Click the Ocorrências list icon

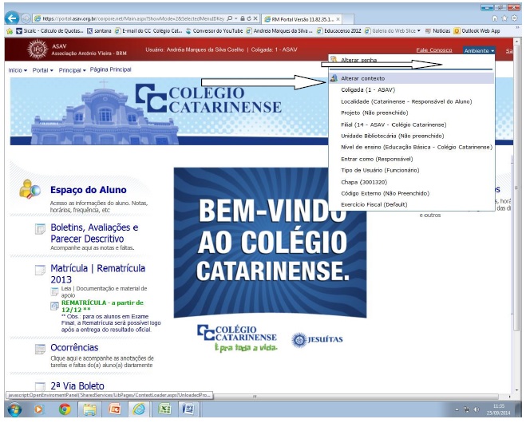click(40, 349)
